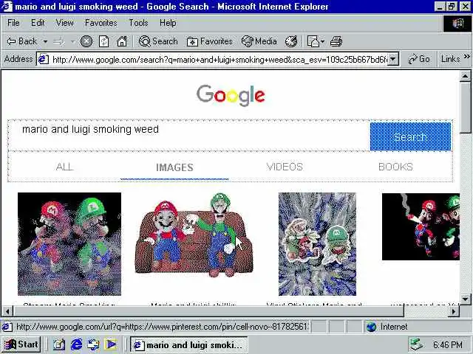Restore down the Internet Explorer window
The image size is (473, 354).
(452, 7)
